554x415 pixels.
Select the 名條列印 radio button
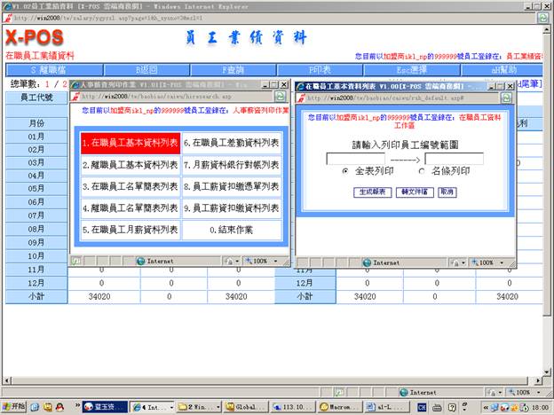coord(422,170)
